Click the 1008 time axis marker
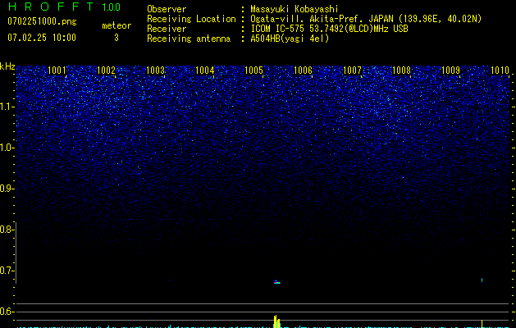 click(x=401, y=71)
